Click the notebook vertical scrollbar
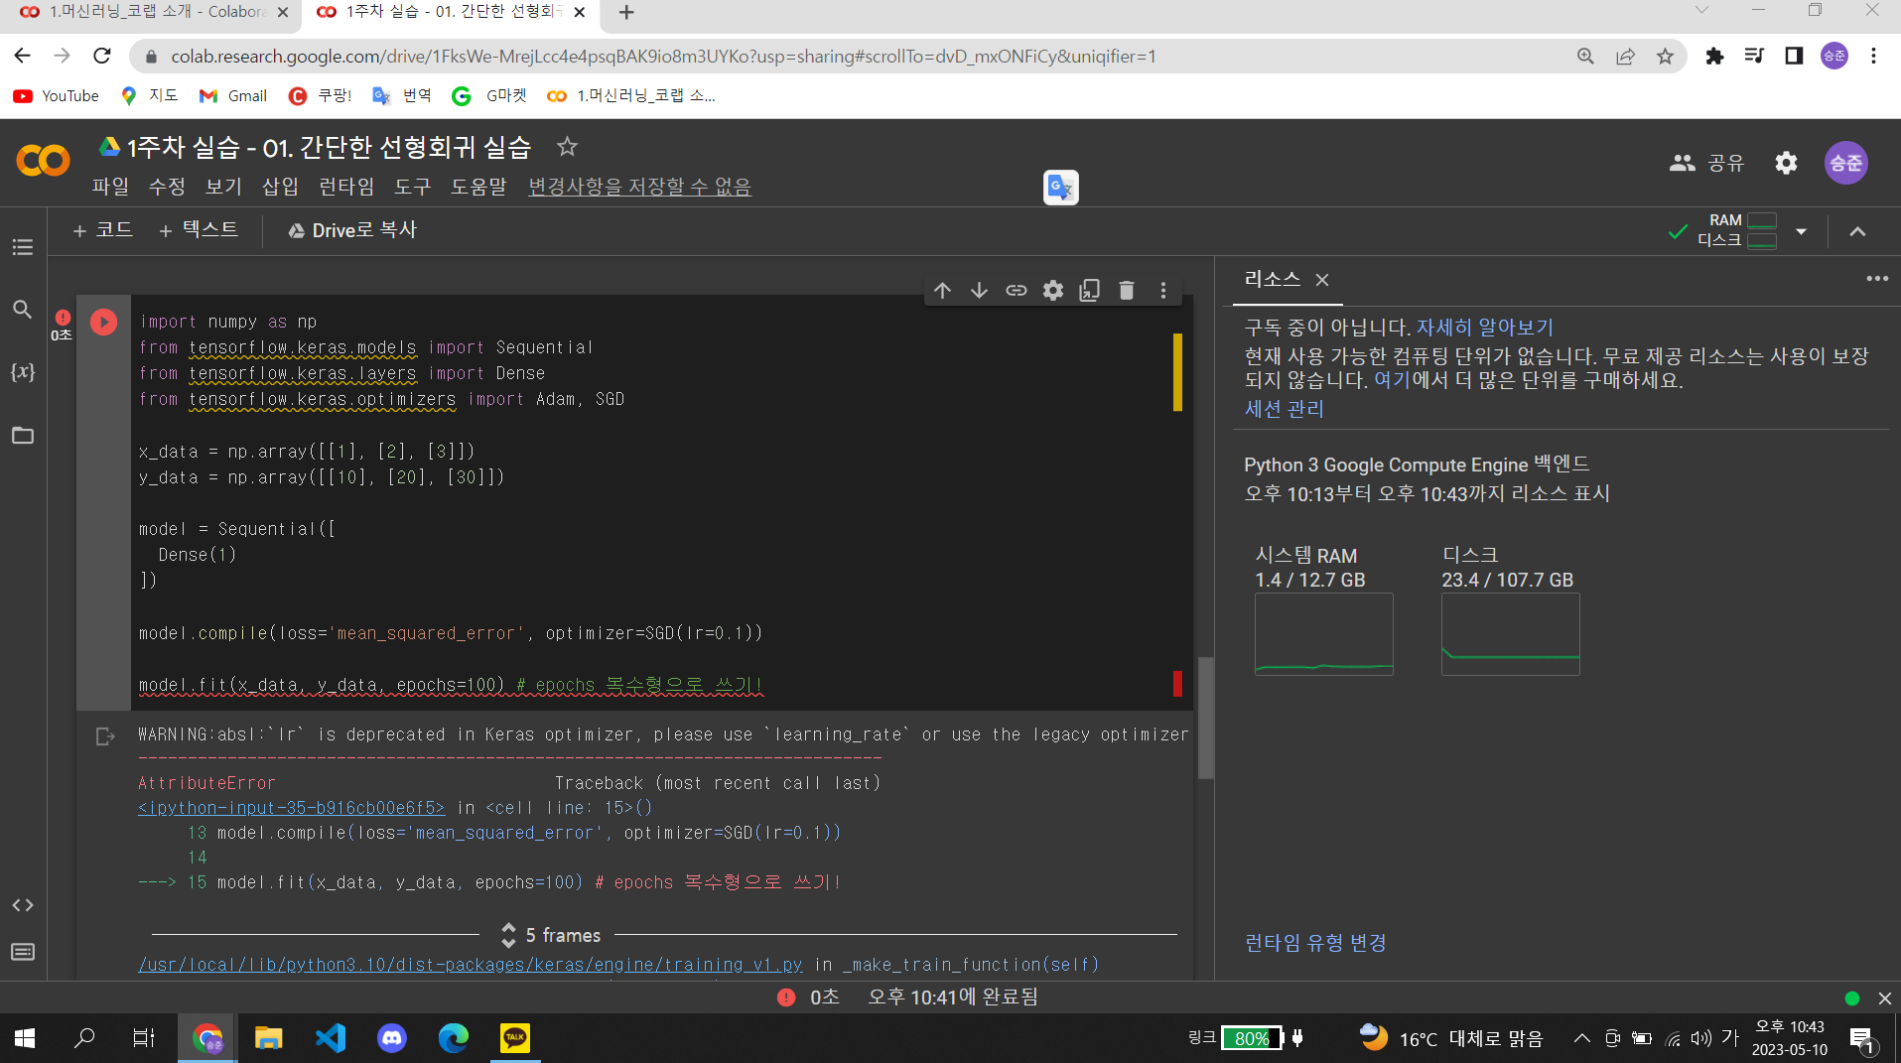 pyautogui.click(x=1206, y=720)
